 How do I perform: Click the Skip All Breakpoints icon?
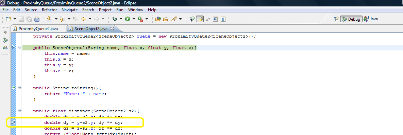tap(192, 19)
